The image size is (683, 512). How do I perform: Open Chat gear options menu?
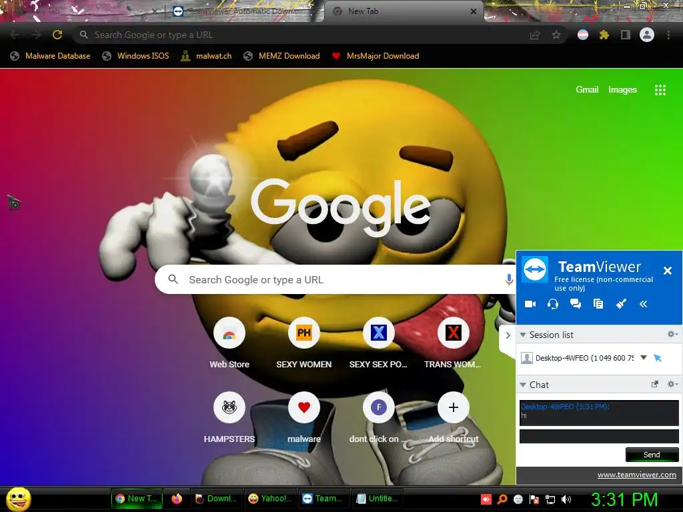tap(672, 384)
